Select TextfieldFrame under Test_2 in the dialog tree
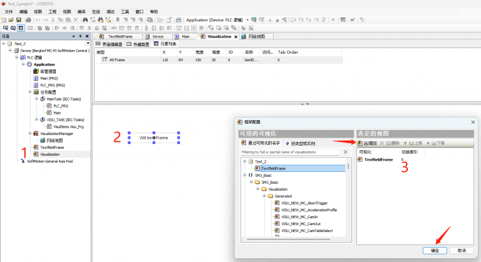Screen dimensions: 481x262 click(274, 168)
